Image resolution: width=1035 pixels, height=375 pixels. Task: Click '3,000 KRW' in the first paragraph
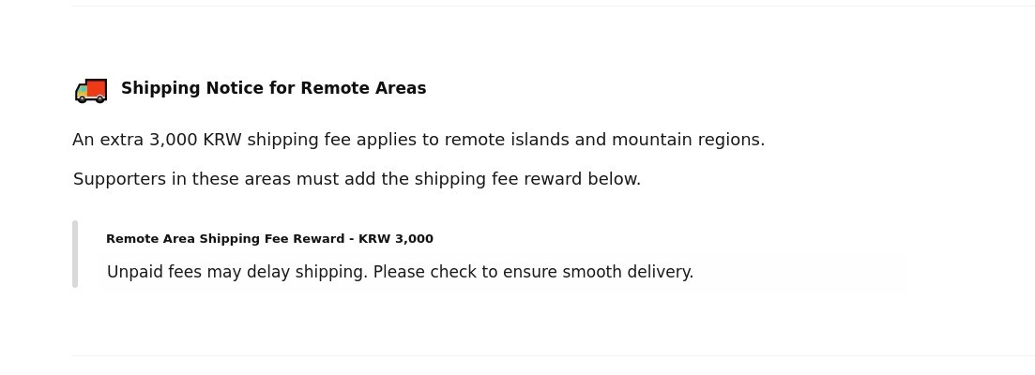pyautogui.click(x=195, y=140)
